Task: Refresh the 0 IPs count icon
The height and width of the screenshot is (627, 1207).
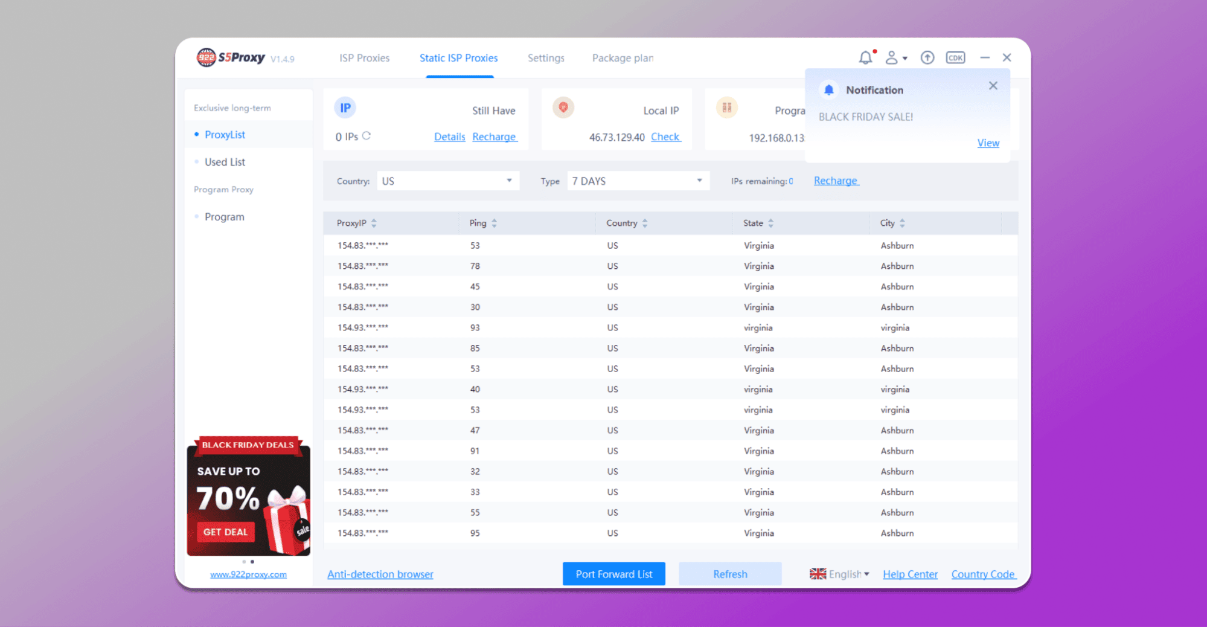Action: (x=367, y=136)
